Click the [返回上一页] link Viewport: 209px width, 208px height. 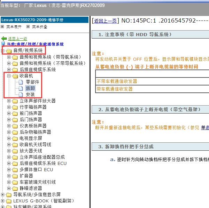(105, 21)
